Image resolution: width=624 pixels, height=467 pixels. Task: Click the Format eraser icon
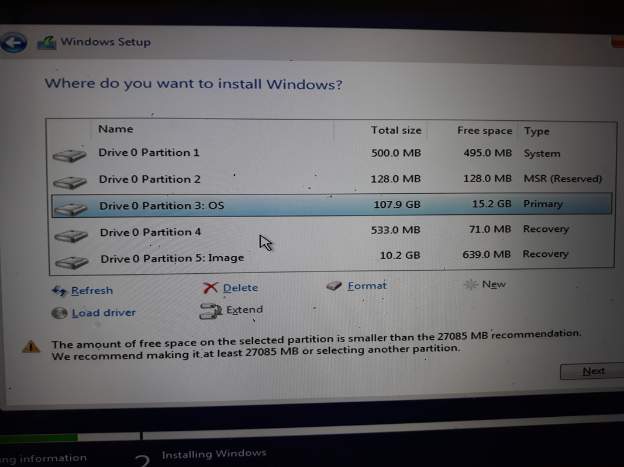pyautogui.click(x=334, y=286)
